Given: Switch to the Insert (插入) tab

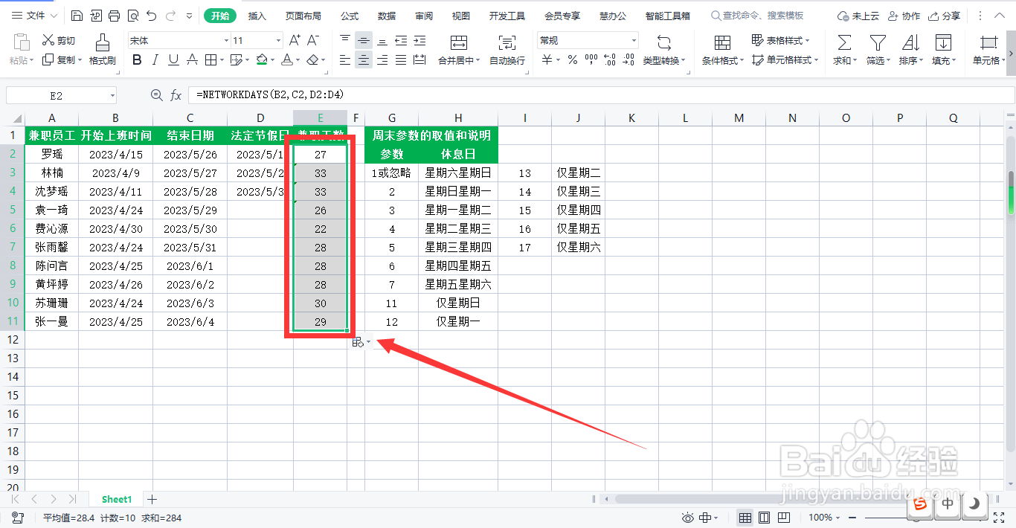Looking at the screenshot, I should [257, 16].
